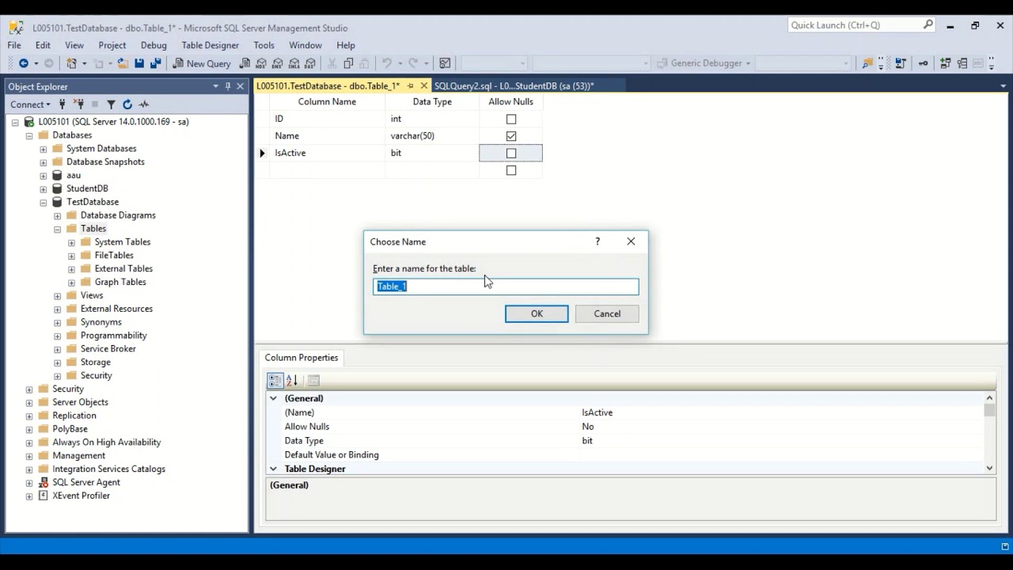This screenshot has height=570, width=1013.
Task: Click the Save floppy disk icon
Action: point(139,63)
